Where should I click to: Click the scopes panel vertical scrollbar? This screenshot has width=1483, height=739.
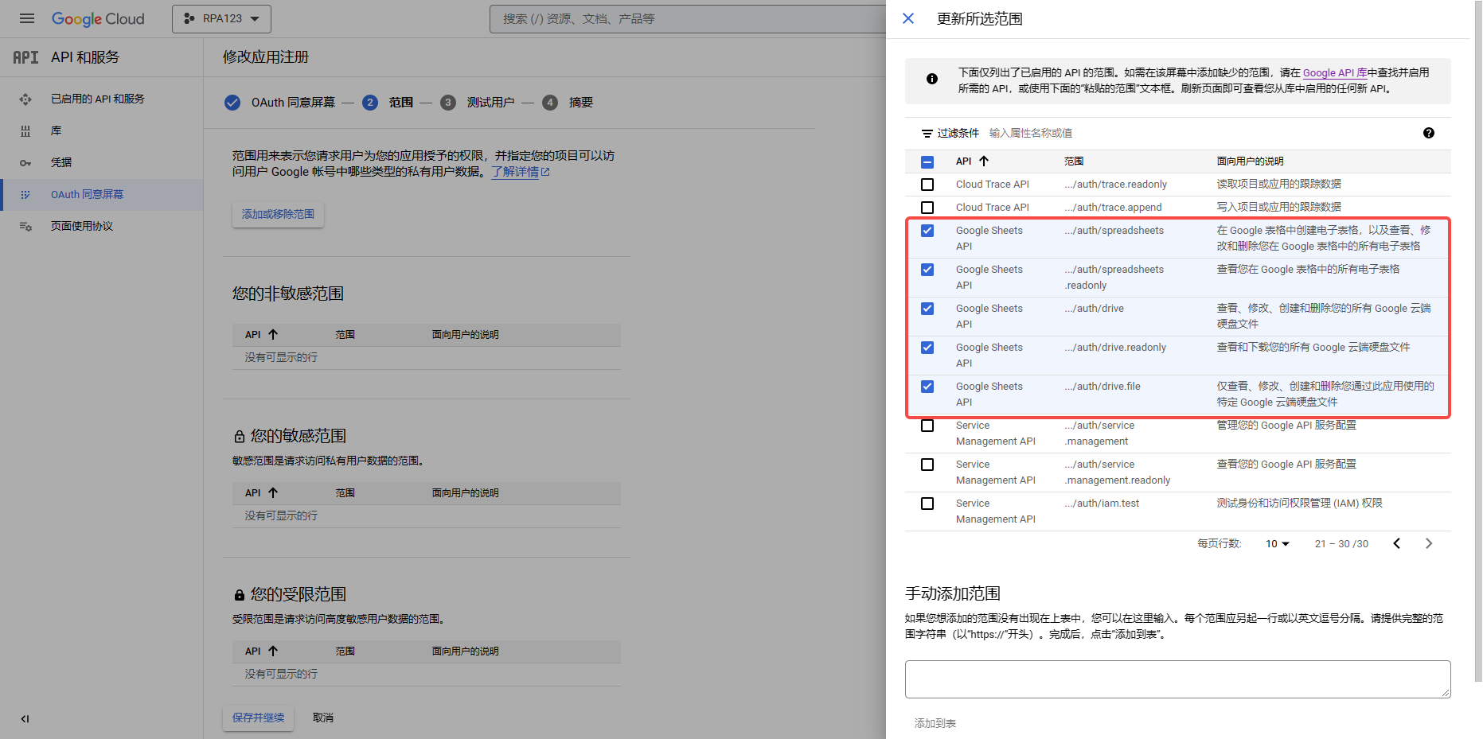1478,342
